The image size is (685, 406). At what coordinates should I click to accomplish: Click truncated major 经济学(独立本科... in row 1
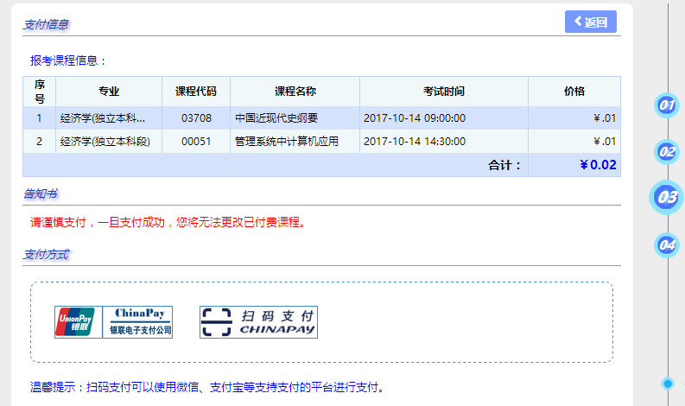click(103, 118)
